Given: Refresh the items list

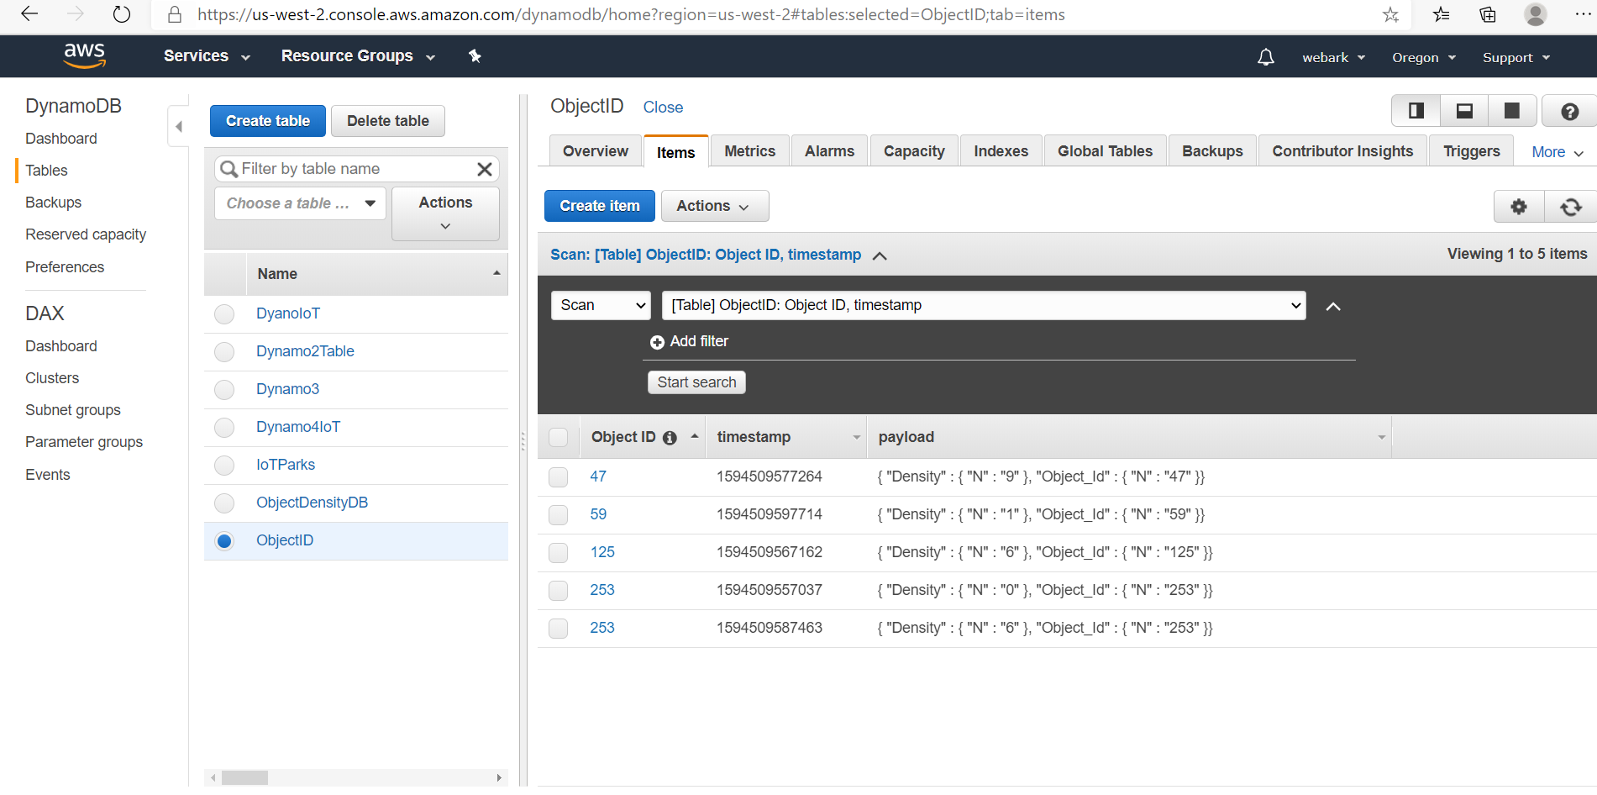Looking at the screenshot, I should coord(1571,207).
